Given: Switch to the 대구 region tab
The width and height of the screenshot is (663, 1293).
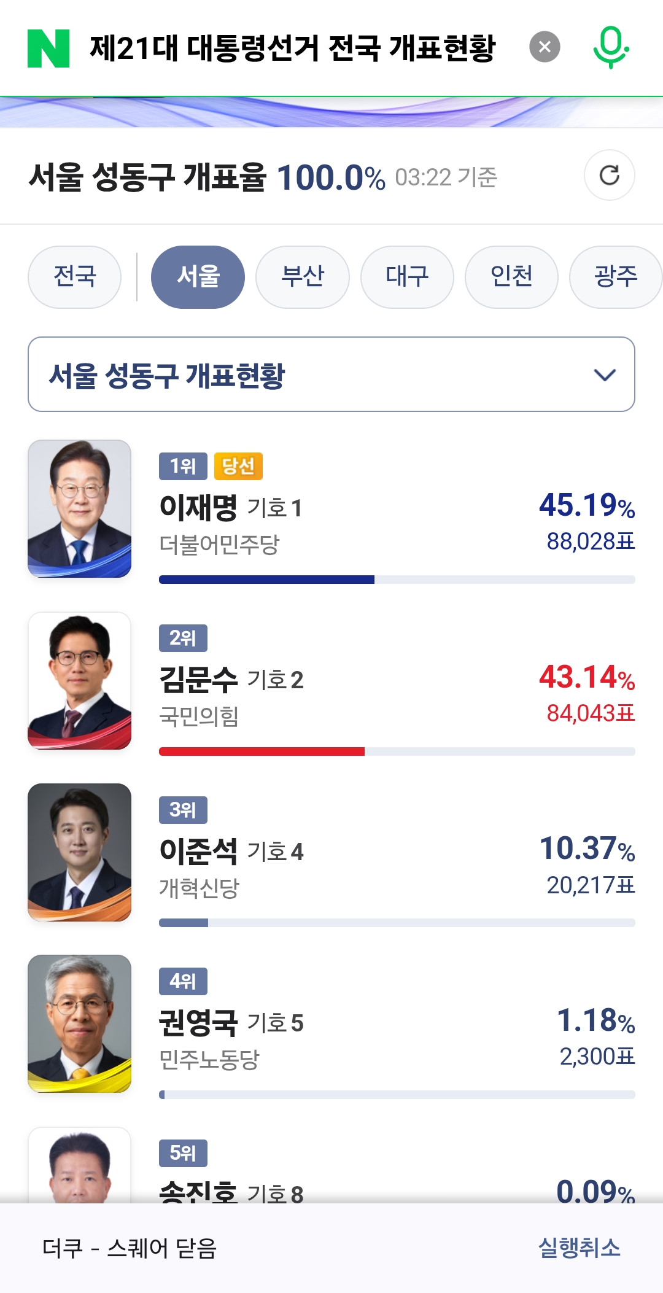Looking at the screenshot, I should [x=407, y=277].
